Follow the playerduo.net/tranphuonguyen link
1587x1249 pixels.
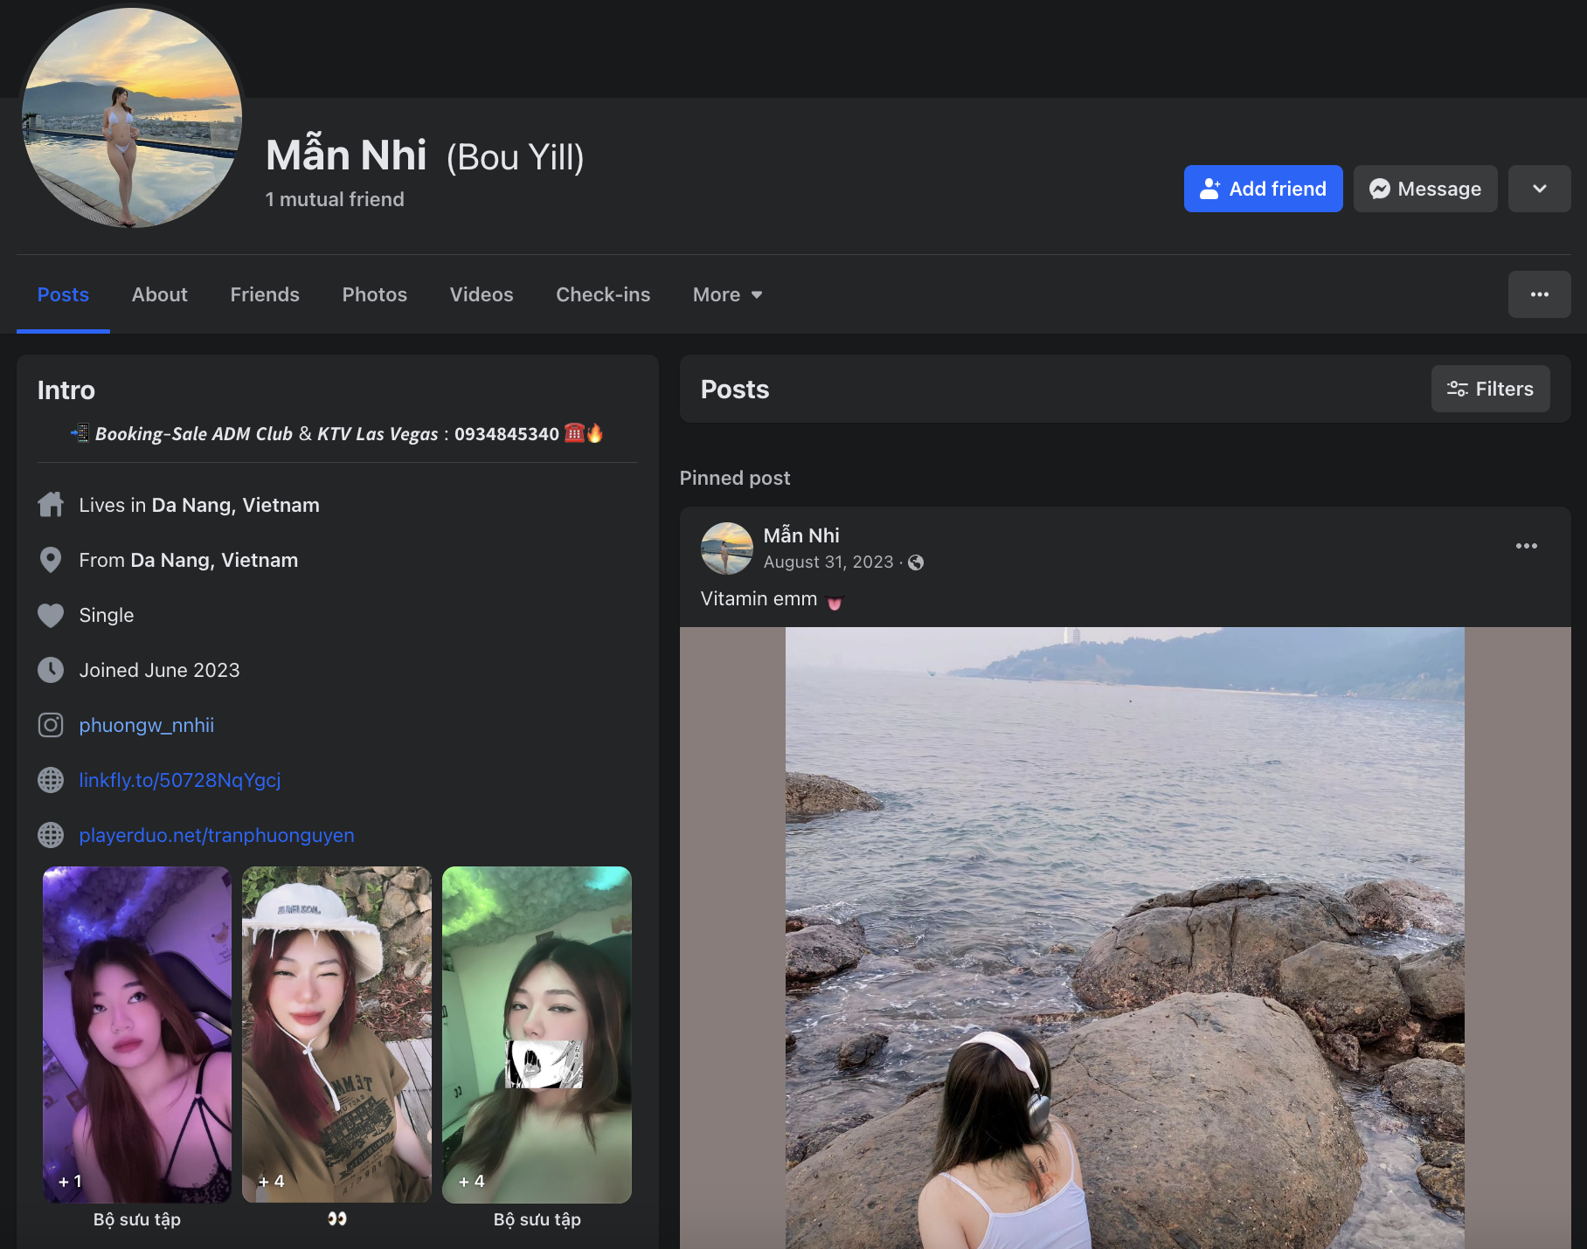217,835
